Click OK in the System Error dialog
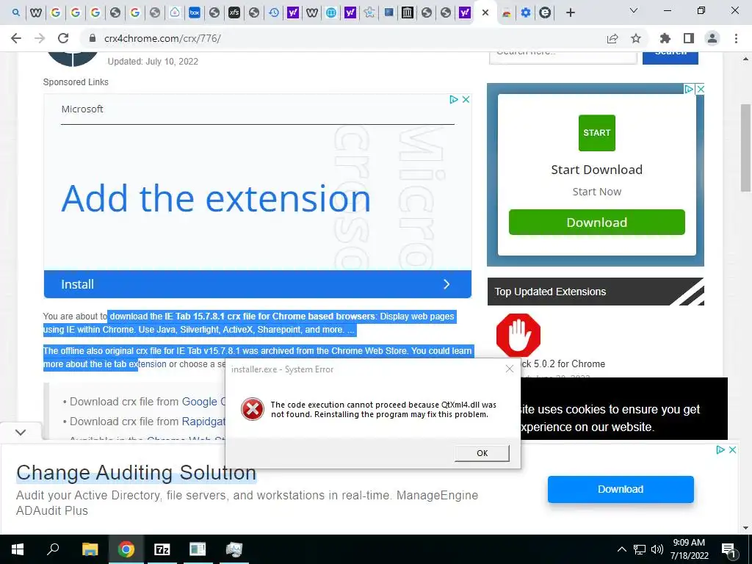This screenshot has height=564, width=752. [x=482, y=452]
